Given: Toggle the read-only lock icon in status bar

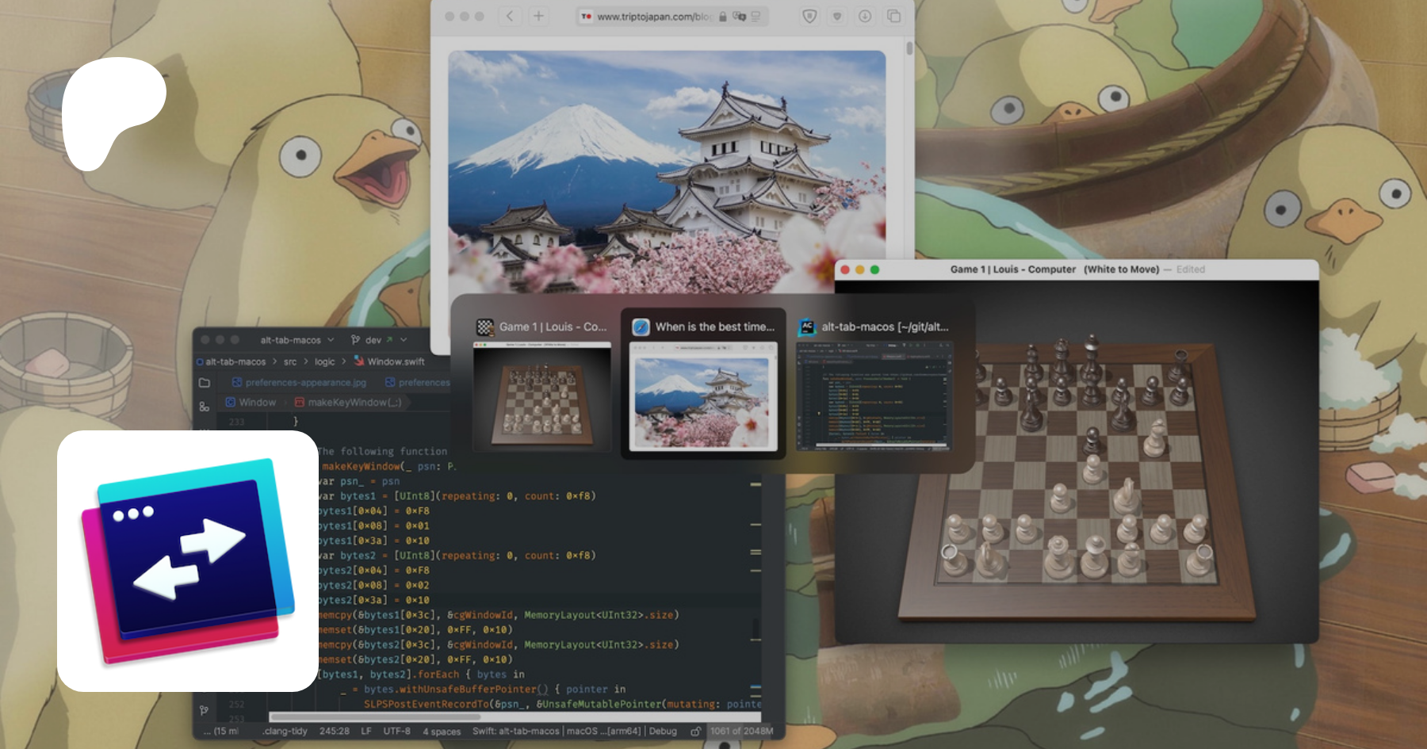Looking at the screenshot, I should 695,731.
